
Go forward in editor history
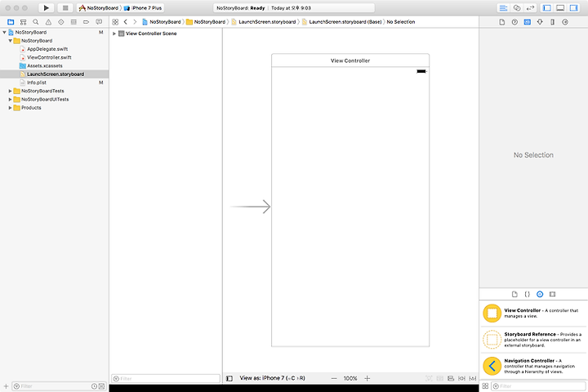pos(135,22)
